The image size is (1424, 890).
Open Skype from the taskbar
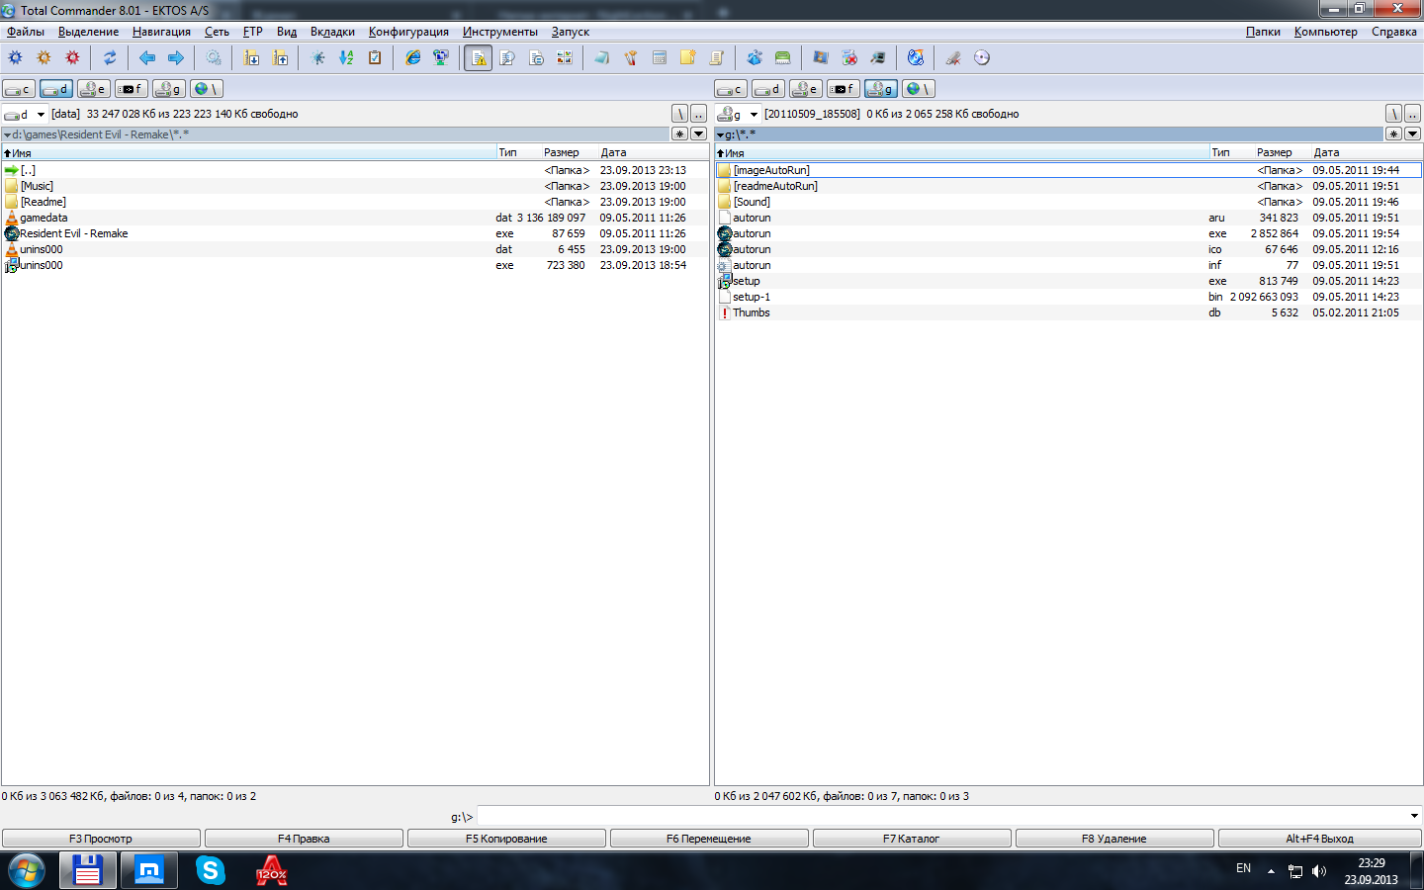(210, 870)
